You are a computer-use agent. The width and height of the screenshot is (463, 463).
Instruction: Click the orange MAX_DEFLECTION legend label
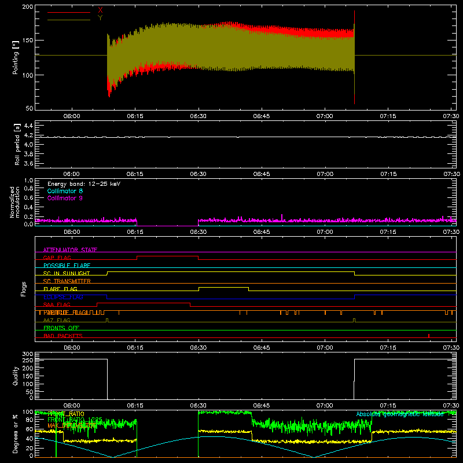tap(71, 425)
